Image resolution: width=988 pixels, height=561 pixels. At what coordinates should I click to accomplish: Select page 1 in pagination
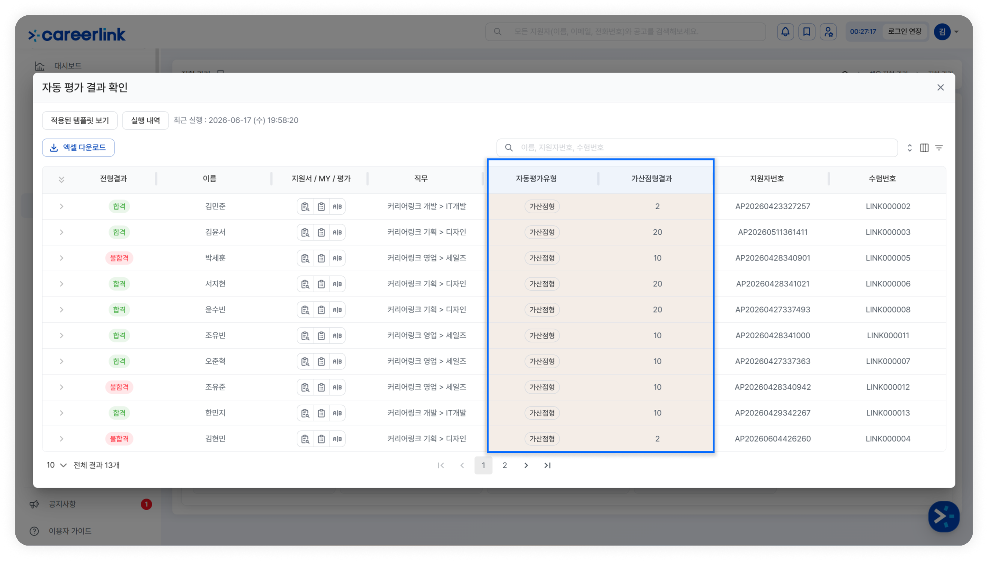tap(483, 466)
